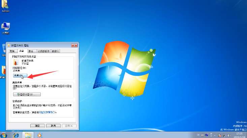Click the 共享(S)... share button
Screen dimensions: 247x138
pos(20,76)
